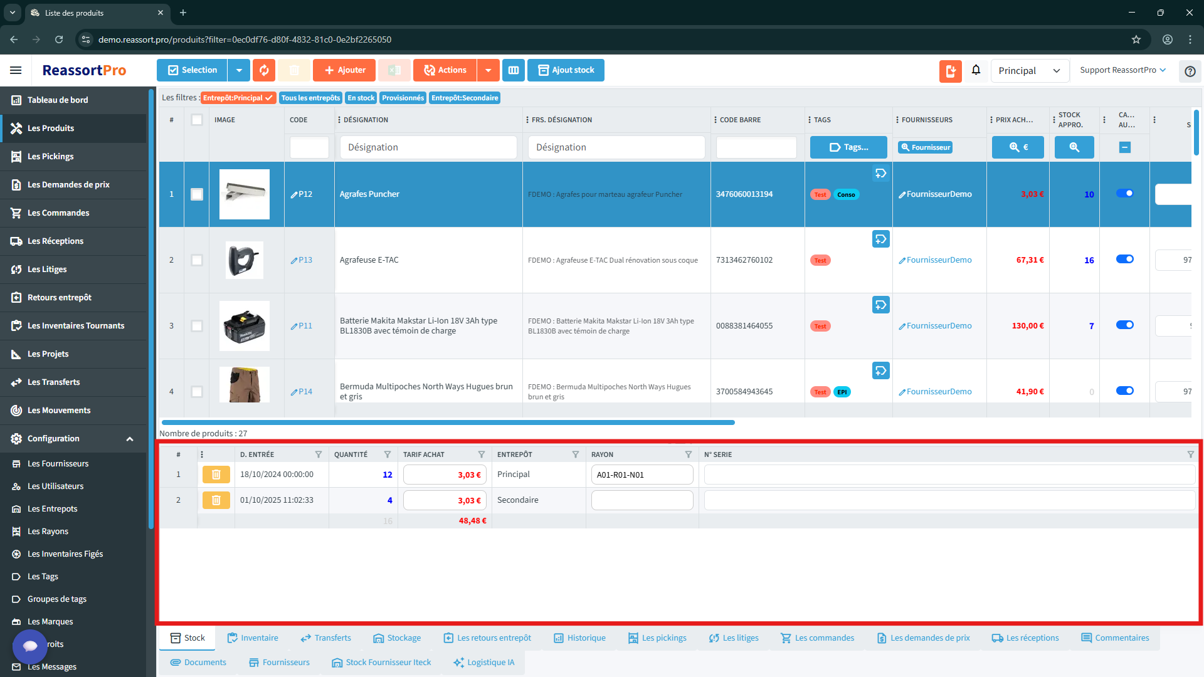Open the Les Fournisseurs sidebar section
This screenshot has height=677, width=1204.
[58, 463]
